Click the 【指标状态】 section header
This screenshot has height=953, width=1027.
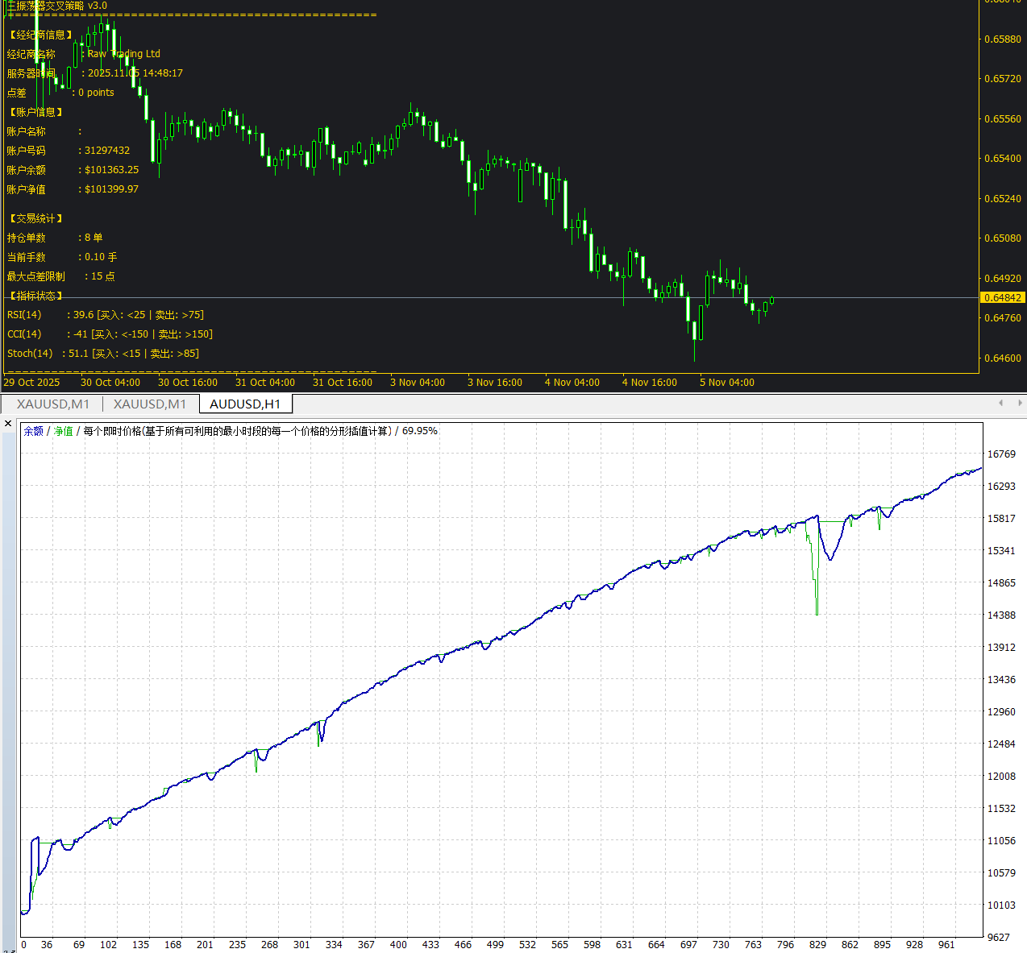pyautogui.click(x=35, y=296)
